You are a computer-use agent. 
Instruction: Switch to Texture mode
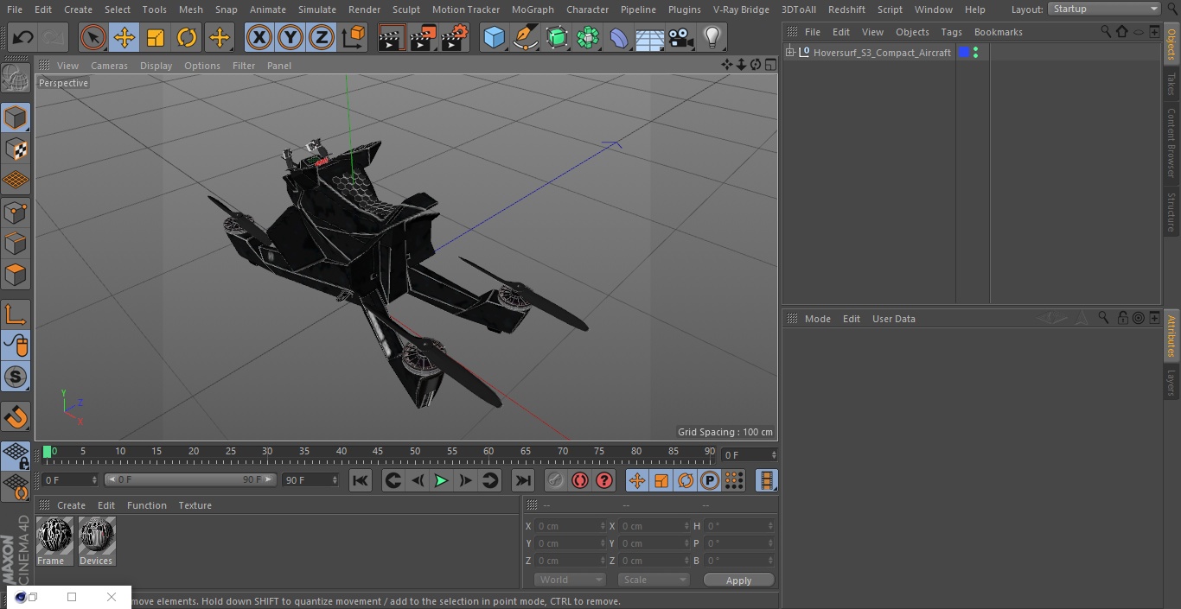[16, 149]
